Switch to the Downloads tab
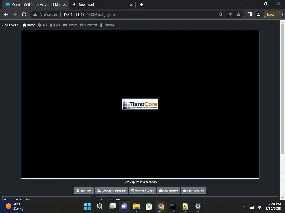 (x=102, y=5)
